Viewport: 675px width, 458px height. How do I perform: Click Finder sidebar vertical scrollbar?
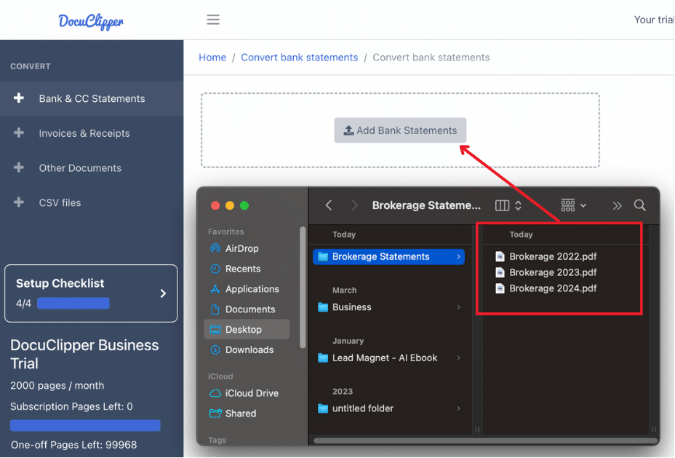tap(303, 287)
